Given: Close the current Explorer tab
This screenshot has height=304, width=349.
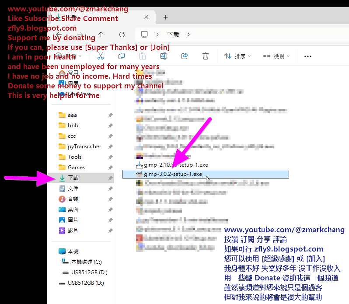Looking at the screenshot, I should (x=146, y=17).
